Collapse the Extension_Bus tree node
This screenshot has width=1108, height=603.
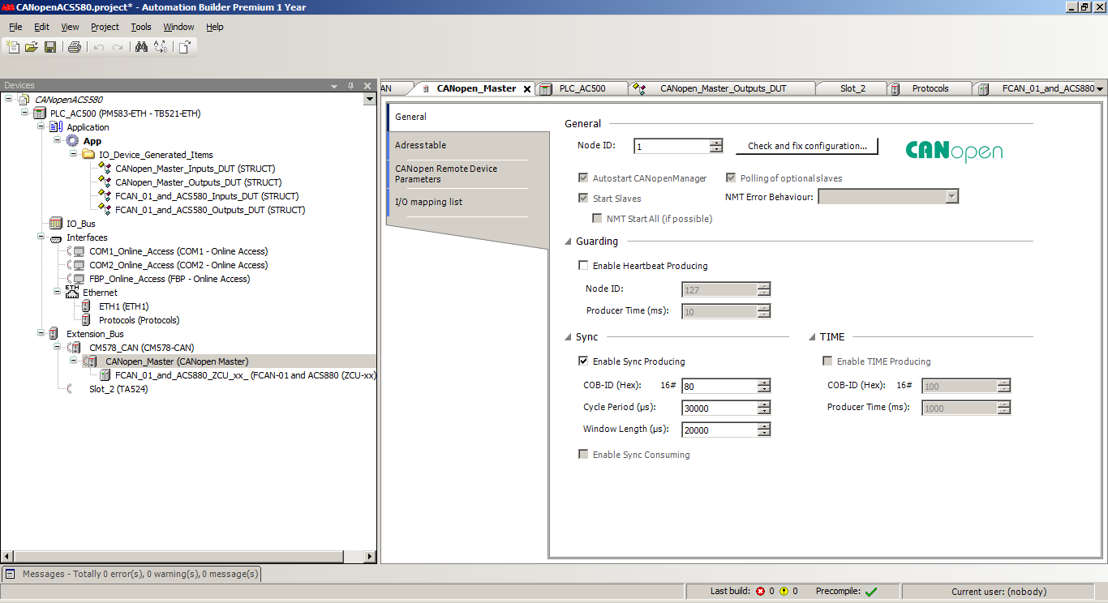tap(41, 333)
